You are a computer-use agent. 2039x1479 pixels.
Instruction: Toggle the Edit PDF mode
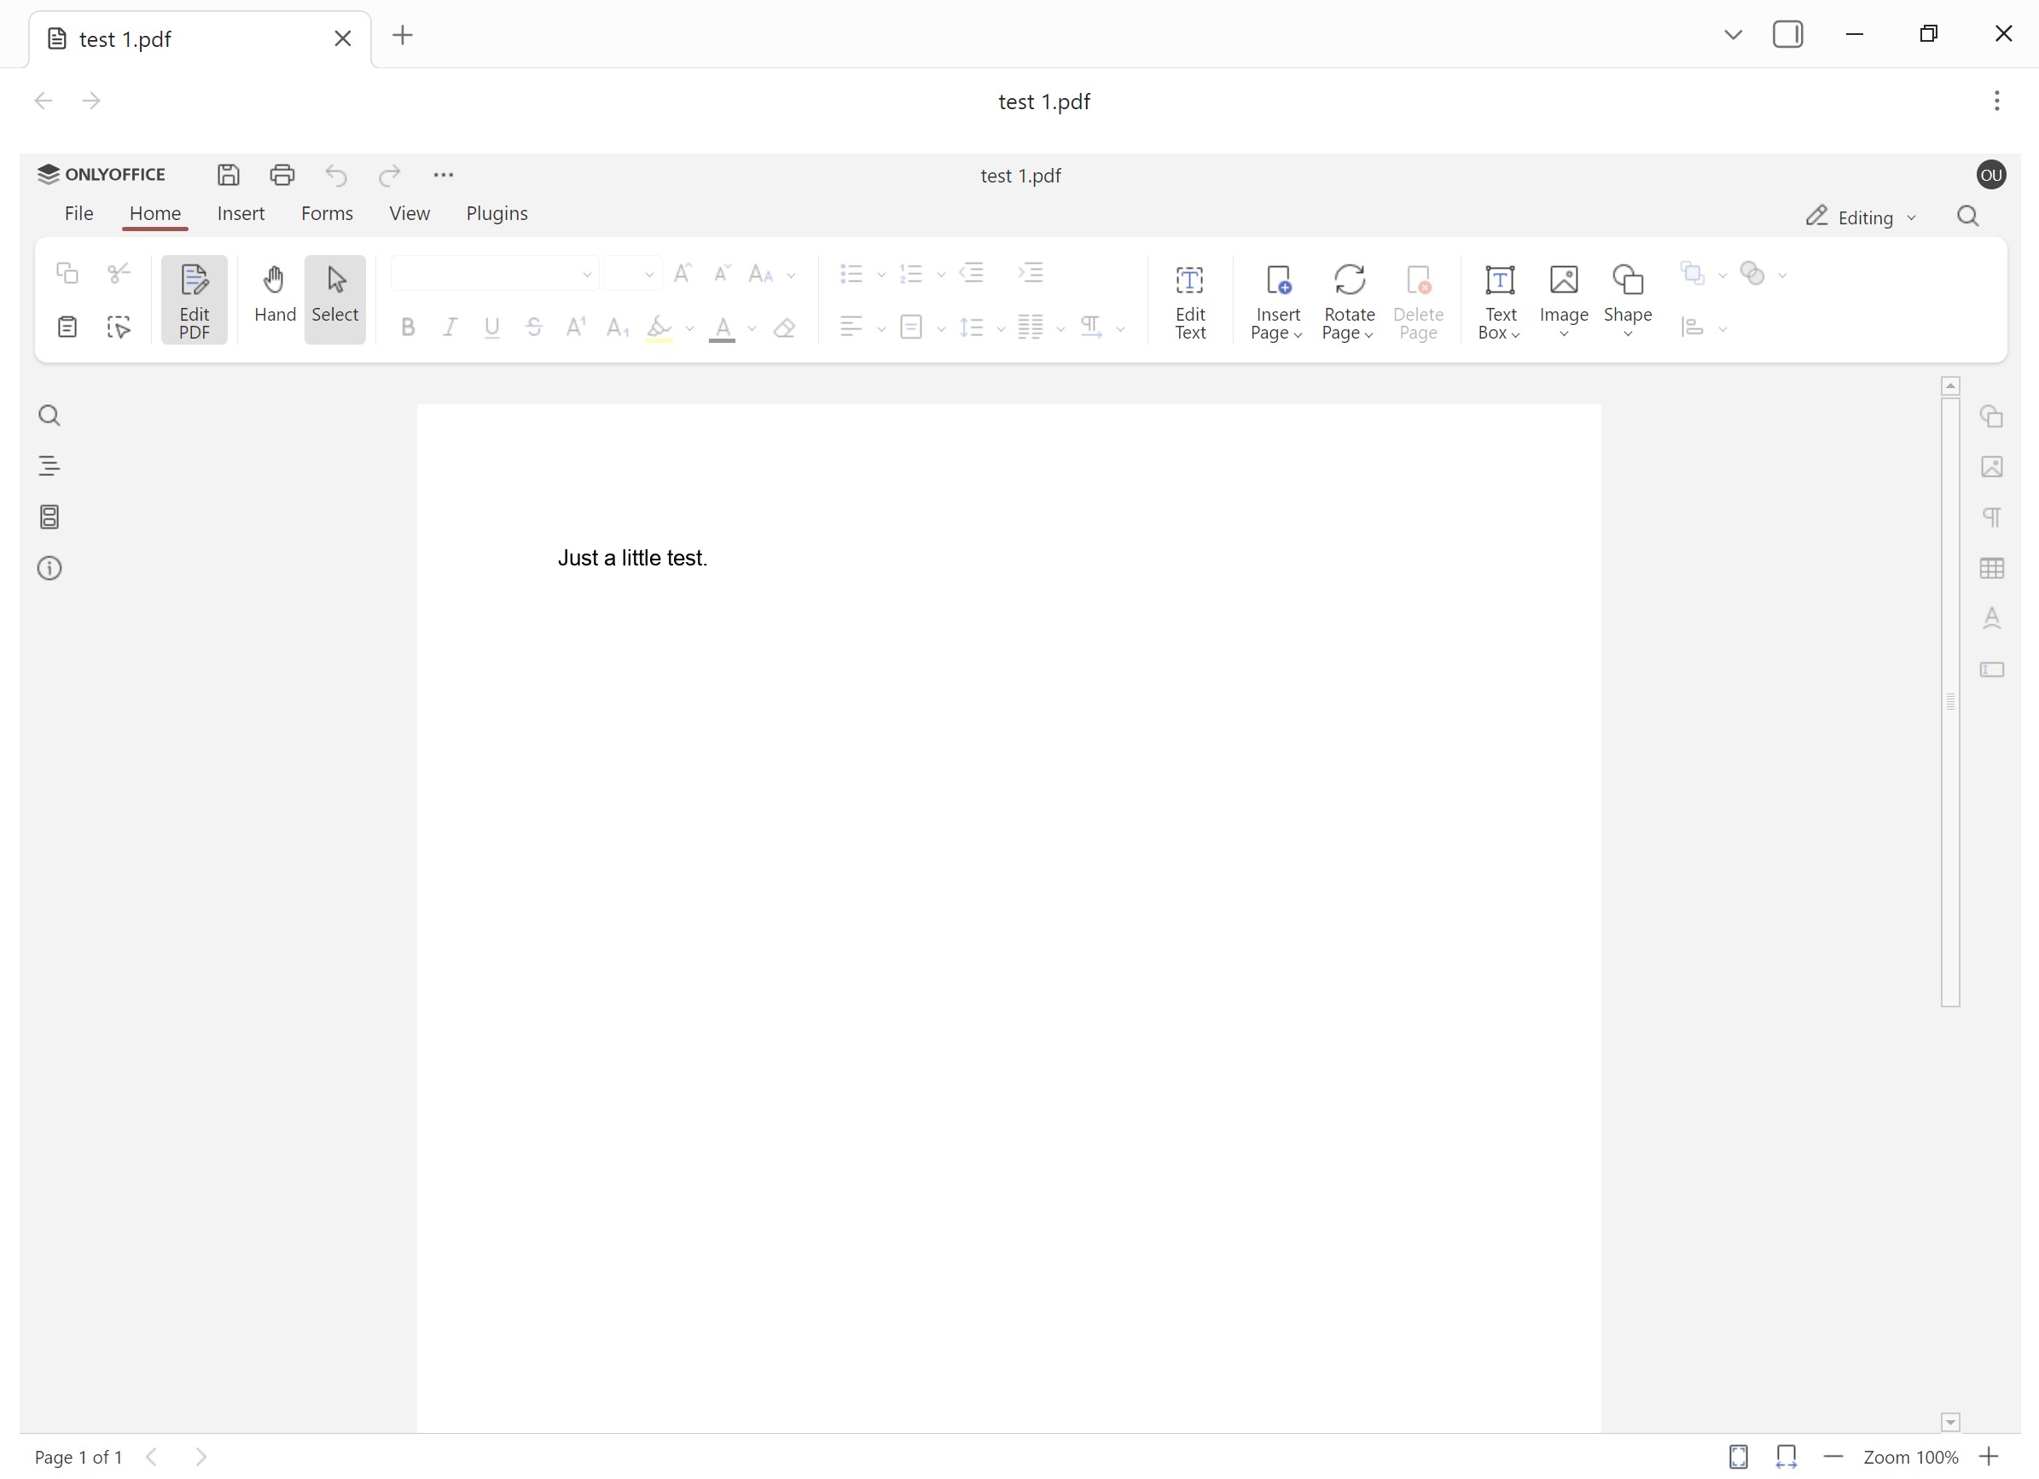click(195, 299)
